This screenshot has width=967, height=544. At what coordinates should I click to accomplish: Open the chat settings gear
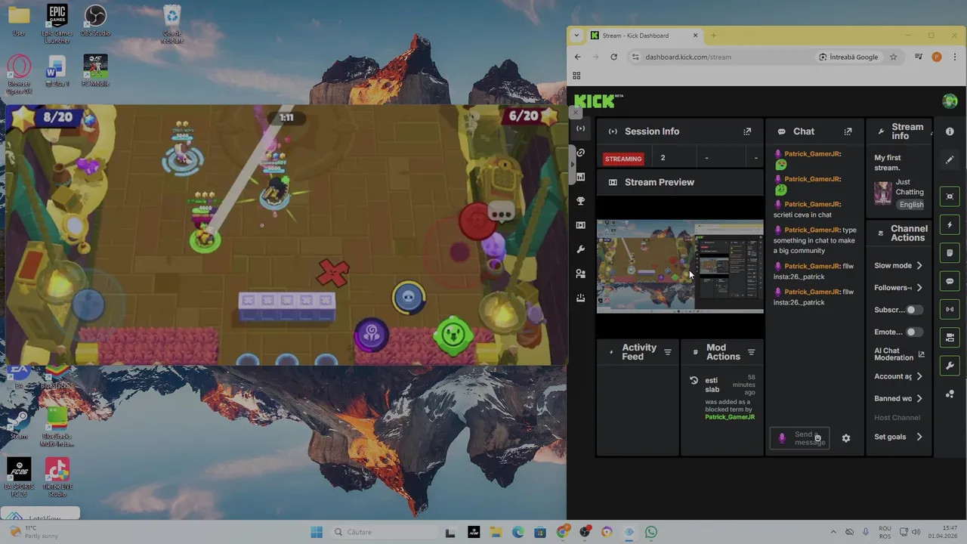(846, 438)
